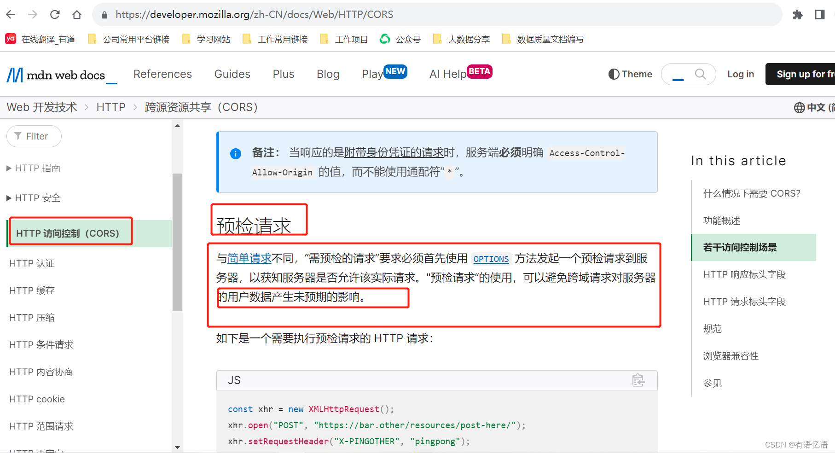Viewport: 835px width, 453px height.
Task: Open the 数据质量文档编写 bookmark folder
Action: coord(543,39)
